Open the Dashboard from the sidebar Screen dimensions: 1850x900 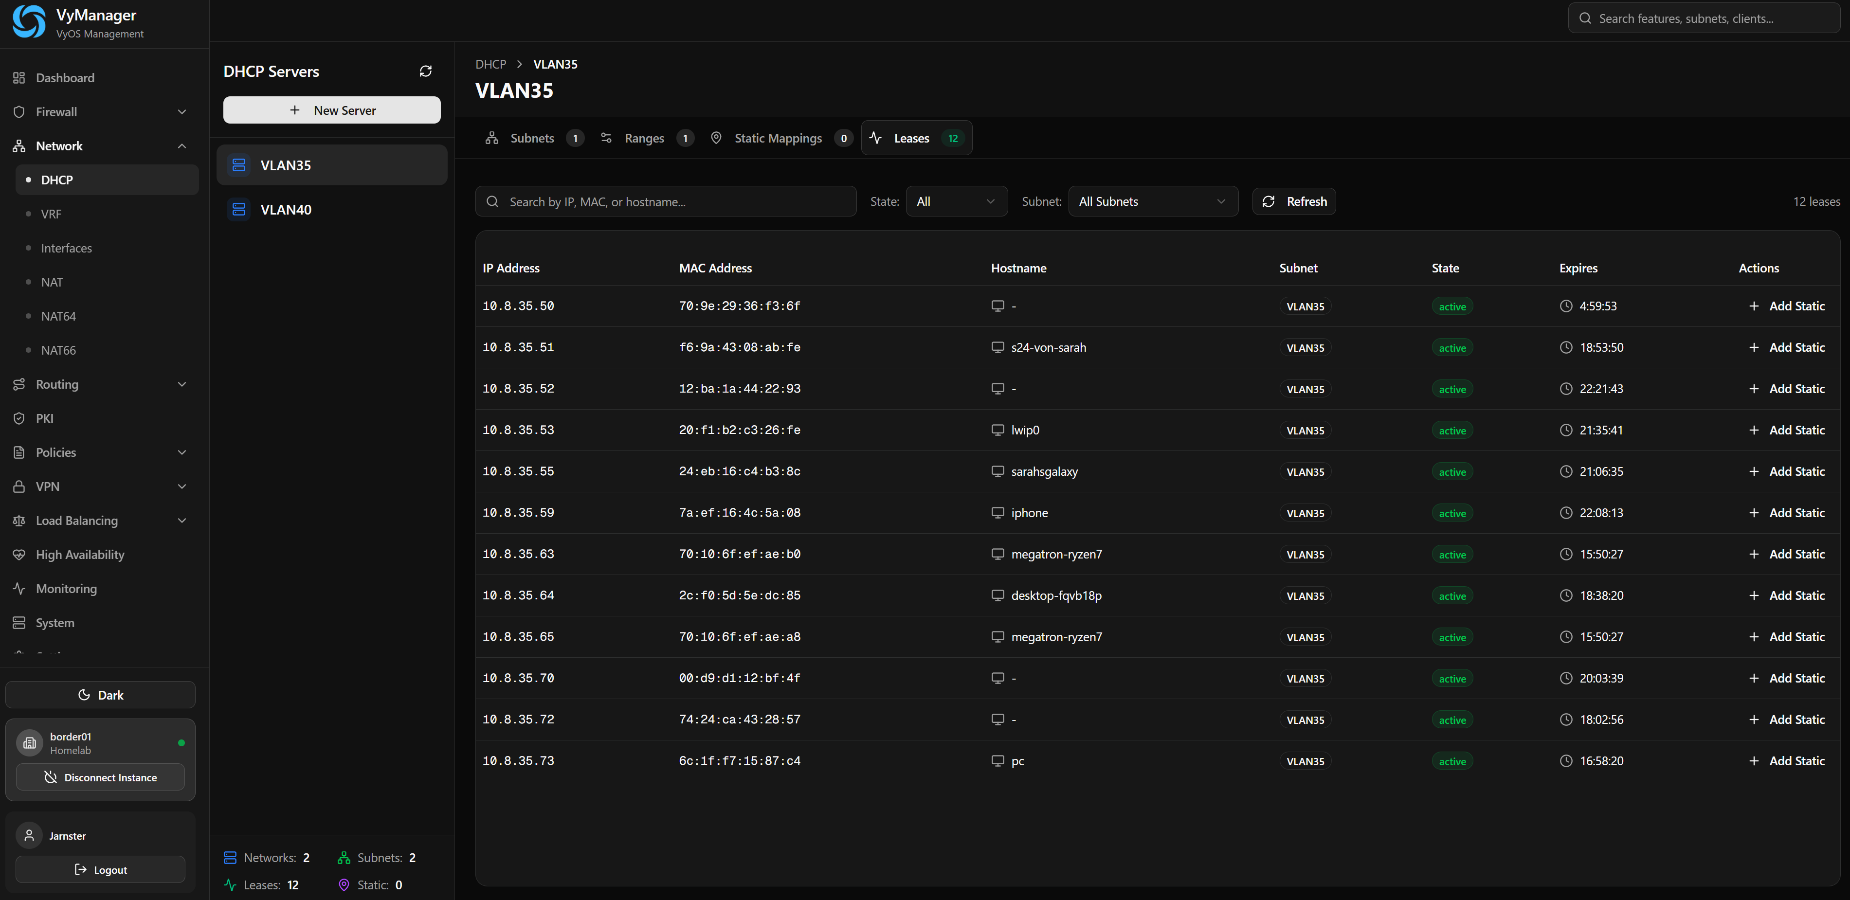point(65,77)
